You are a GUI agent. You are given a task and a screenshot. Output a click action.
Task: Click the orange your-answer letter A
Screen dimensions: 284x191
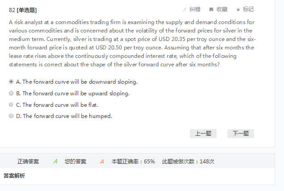click(x=102, y=161)
